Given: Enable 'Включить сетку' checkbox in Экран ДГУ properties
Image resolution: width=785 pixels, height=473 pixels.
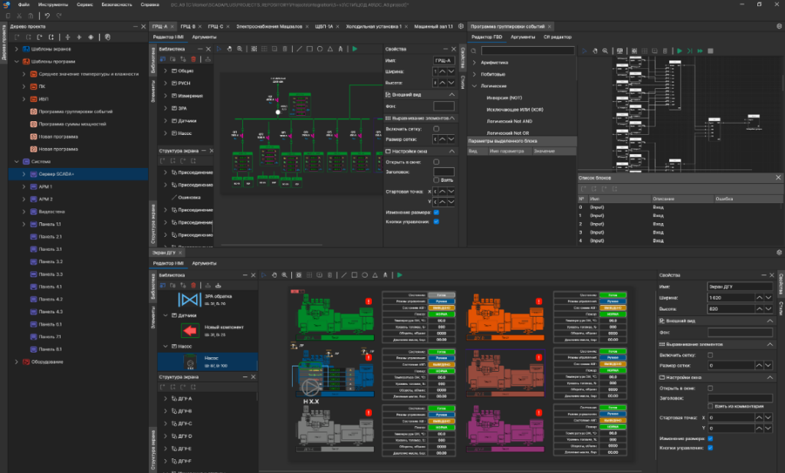Looking at the screenshot, I should click(x=711, y=355).
